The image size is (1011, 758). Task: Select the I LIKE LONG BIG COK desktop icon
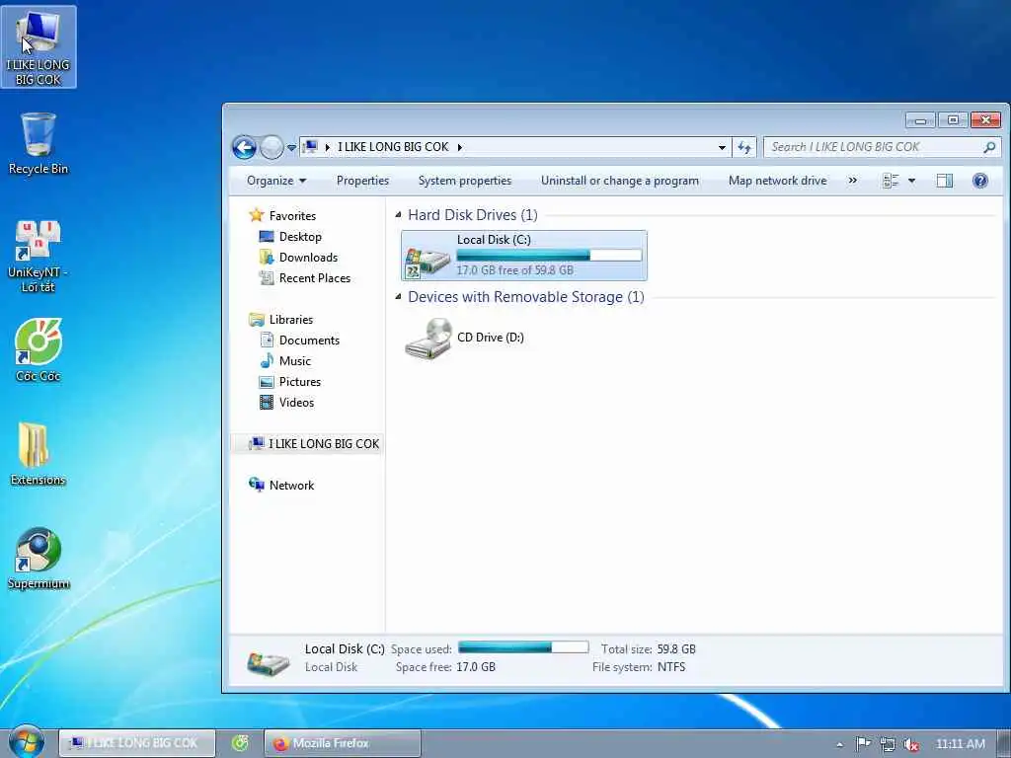pos(39,47)
